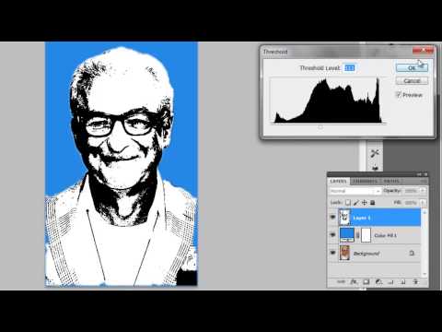Select the Color Fill 1 white layer mask
442x332 pixels.
pos(366,235)
